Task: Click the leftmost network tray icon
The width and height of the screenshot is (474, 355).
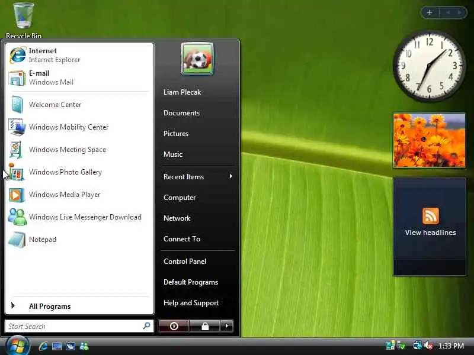Action: (390, 346)
